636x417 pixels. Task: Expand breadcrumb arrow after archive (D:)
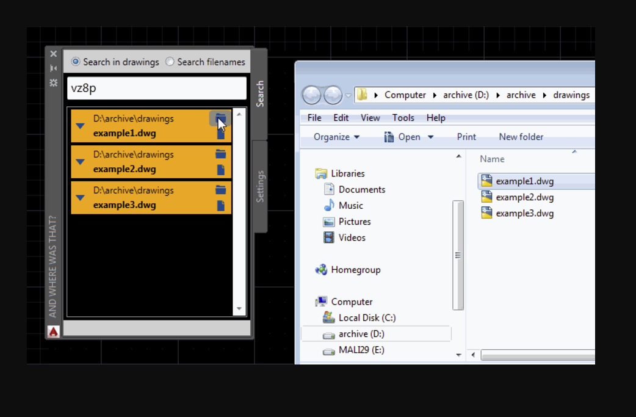click(x=498, y=95)
